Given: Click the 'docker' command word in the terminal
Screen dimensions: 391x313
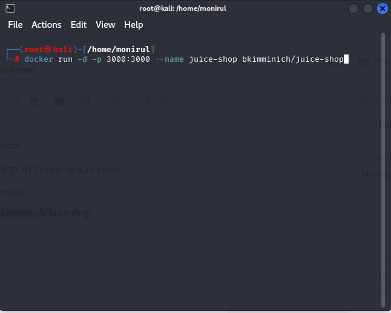Looking at the screenshot, I should [39, 59].
